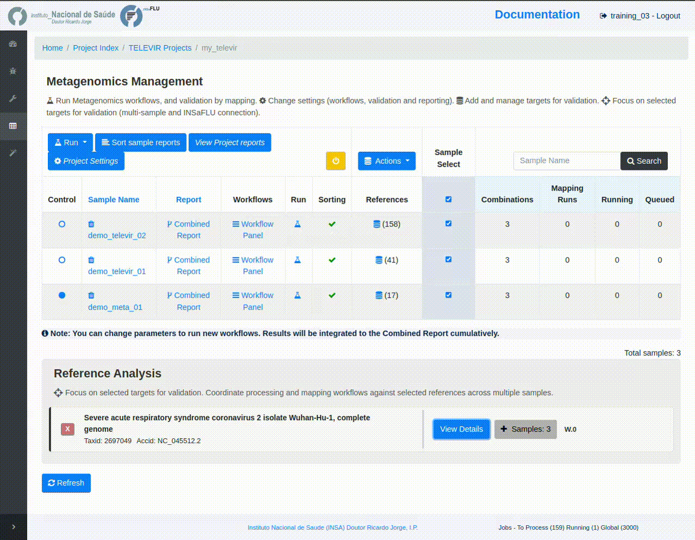Toggle demo_meta_01 control radio button
695x540 pixels.
[x=62, y=296]
